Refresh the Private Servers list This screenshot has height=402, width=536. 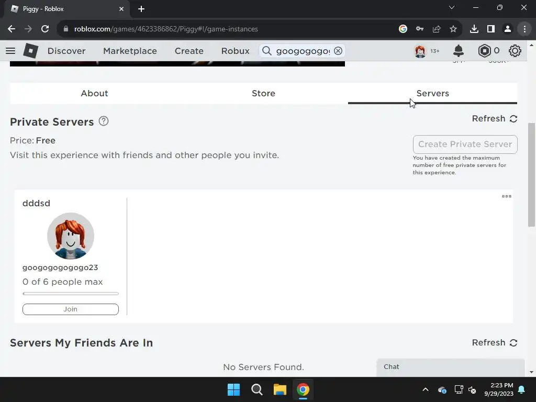click(494, 119)
